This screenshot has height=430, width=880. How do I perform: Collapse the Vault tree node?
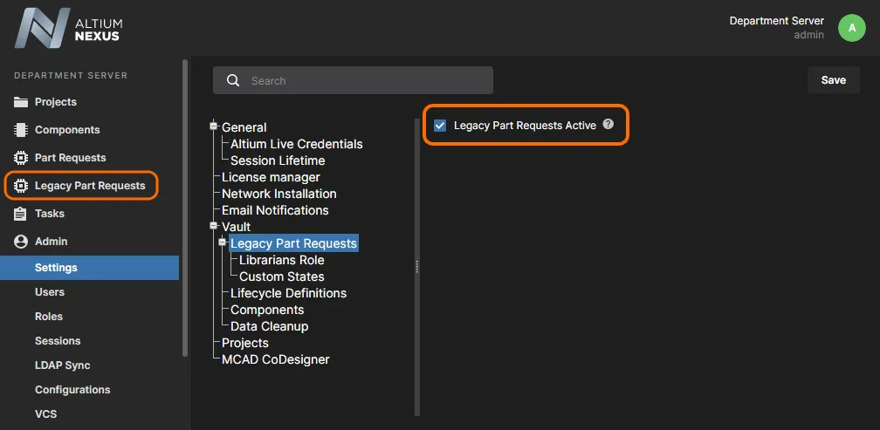click(213, 226)
